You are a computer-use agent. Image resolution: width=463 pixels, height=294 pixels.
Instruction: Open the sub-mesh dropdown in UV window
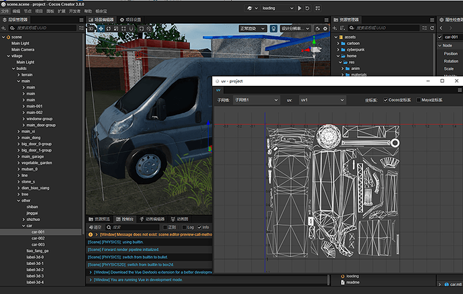(x=256, y=100)
